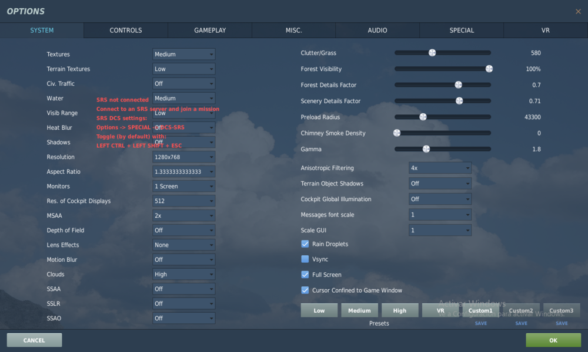Click the CANCEL button
This screenshot has width=588, height=352.
(34, 340)
